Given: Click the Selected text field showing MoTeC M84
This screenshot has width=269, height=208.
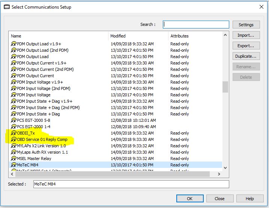Looking at the screenshot, I should click(x=131, y=184).
